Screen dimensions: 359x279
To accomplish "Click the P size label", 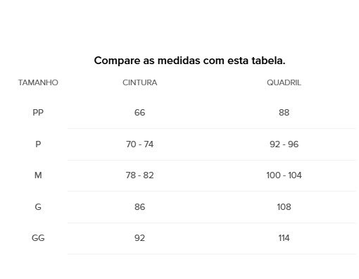I will tap(38, 144).
